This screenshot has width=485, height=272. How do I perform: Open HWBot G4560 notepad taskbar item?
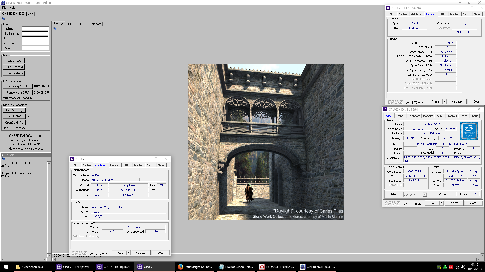tap(236, 267)
